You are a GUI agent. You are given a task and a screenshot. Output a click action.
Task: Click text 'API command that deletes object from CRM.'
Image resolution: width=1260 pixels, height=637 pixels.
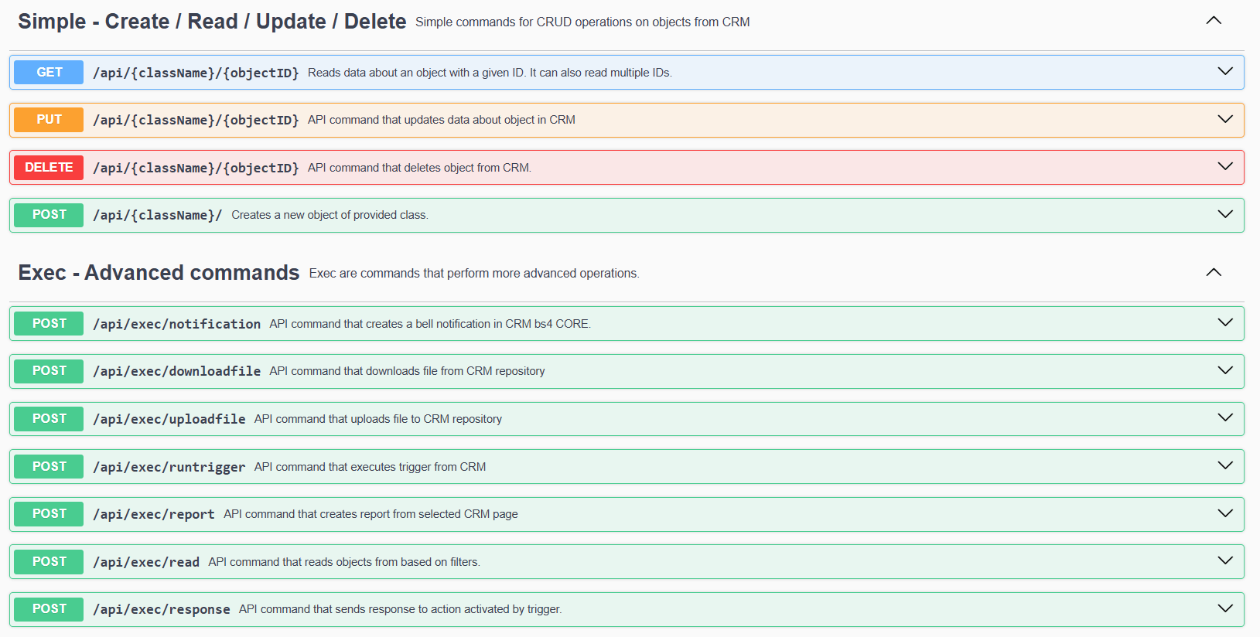419,168
